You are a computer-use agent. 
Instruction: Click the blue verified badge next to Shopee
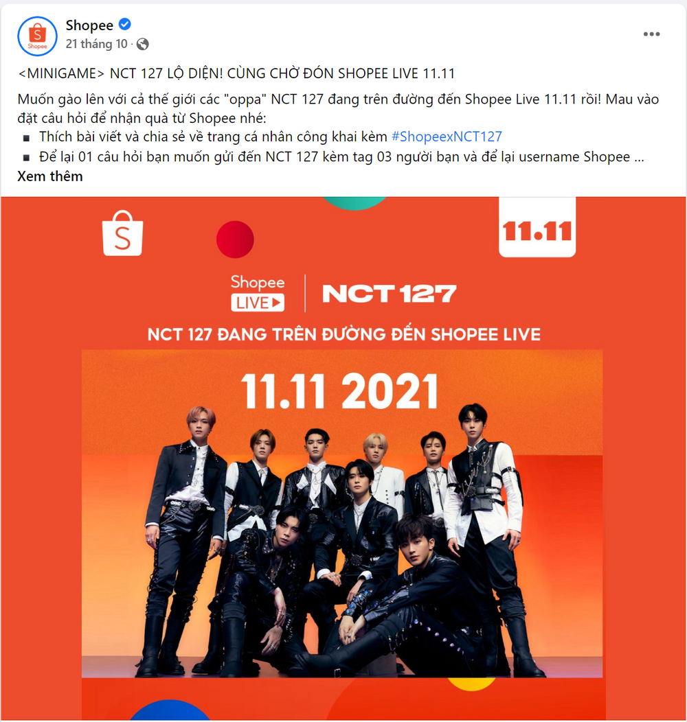[125, 24]
